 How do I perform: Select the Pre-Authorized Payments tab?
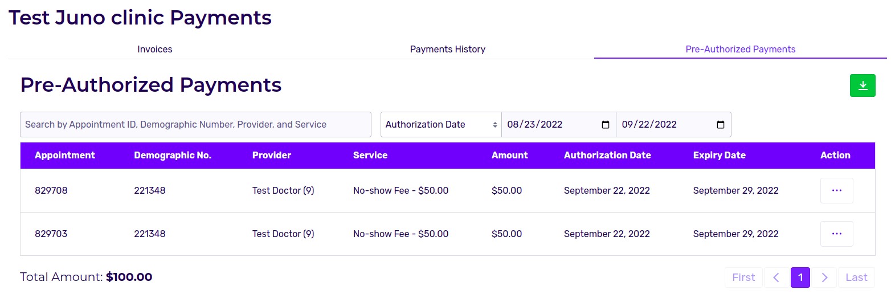[x=740, y=50]
